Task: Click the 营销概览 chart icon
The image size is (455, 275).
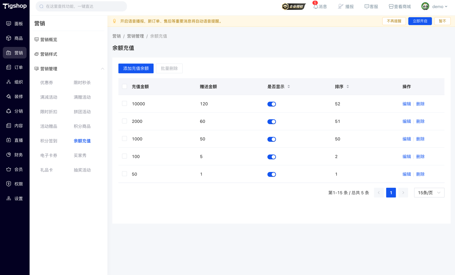Action: pyautogui.click(x=37, y=40)
